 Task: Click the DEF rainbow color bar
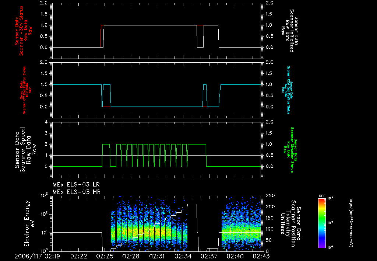322,223
